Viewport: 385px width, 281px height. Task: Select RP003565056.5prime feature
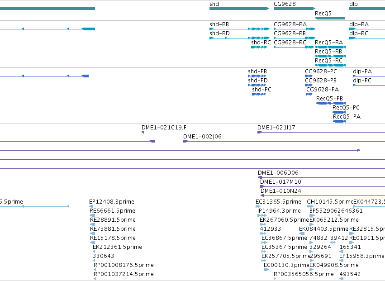pos(304,274)
